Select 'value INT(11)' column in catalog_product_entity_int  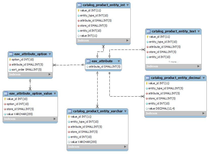point(89,36)
